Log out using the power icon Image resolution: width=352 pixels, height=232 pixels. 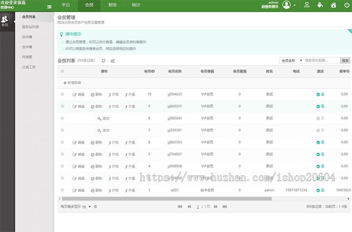[347, 5]
